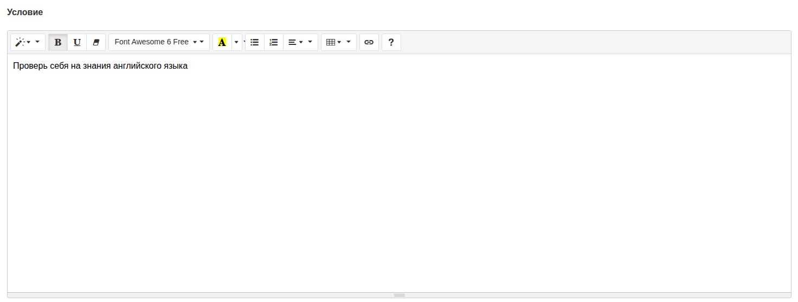Viewport: 798px width, 302px height.
Task: Toggle bold formatting
Action: pos(58,42)
